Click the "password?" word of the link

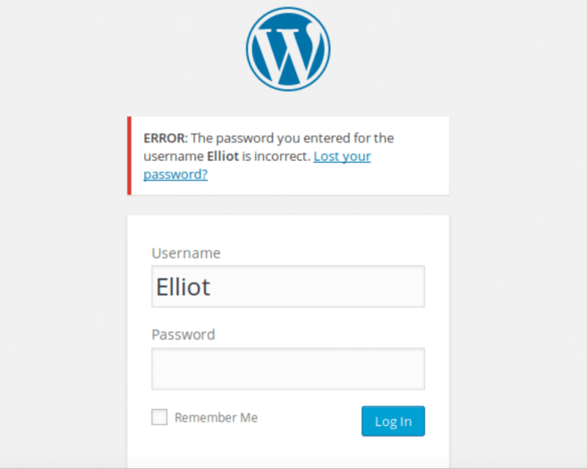pyautogui.click(x=175, y=175)
